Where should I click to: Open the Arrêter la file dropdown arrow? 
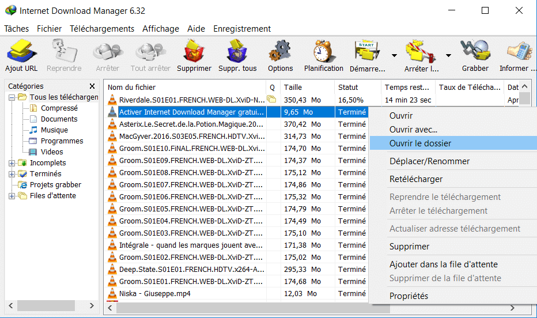[448, 55]
